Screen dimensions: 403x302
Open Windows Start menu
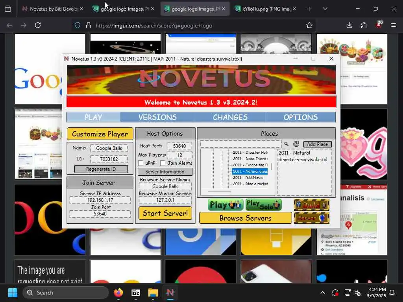pyautogui.click(x=13, y=293)
